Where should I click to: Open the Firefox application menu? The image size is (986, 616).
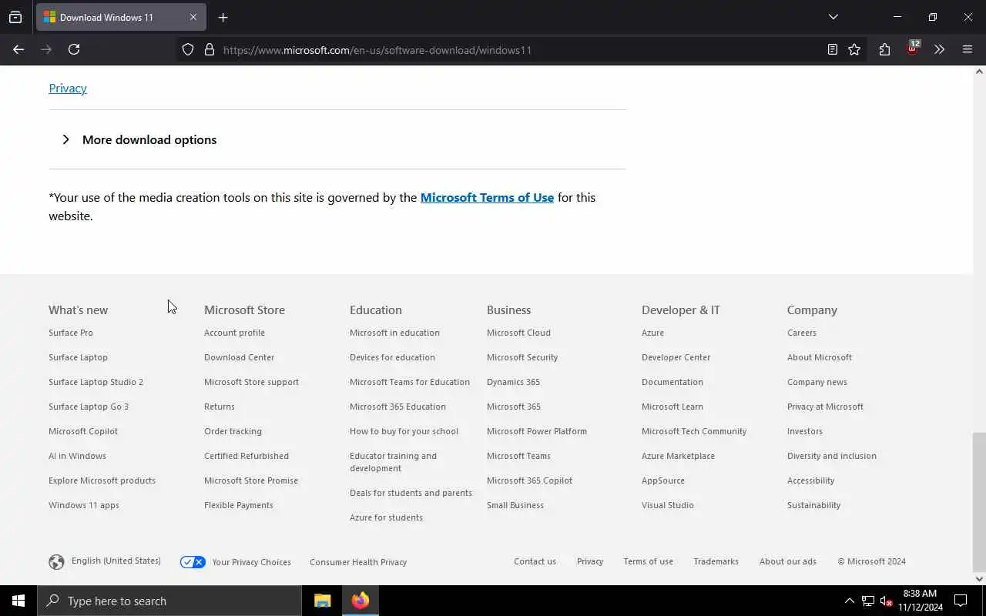[968, 49]
